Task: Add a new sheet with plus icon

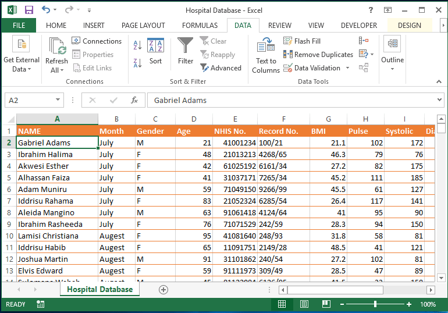Action: (163, 290)
